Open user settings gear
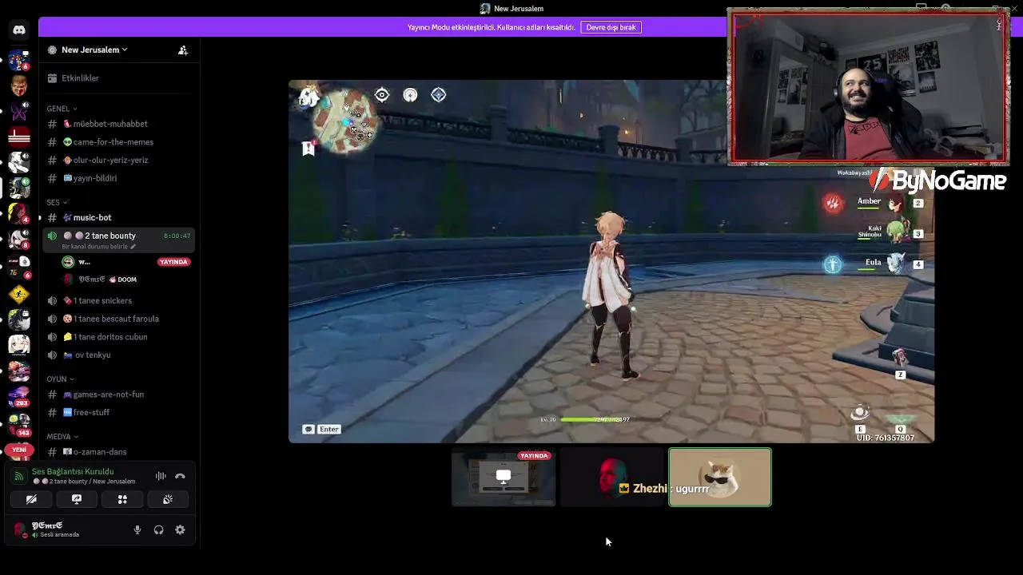Viewport: 1023px width, 575px height. point(180,529)
